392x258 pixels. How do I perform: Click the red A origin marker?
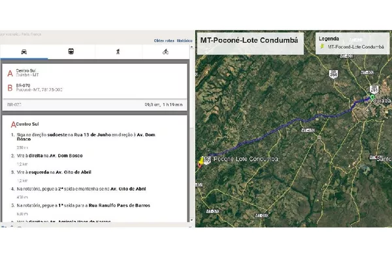pyautogui.click(x=10, y=73)
